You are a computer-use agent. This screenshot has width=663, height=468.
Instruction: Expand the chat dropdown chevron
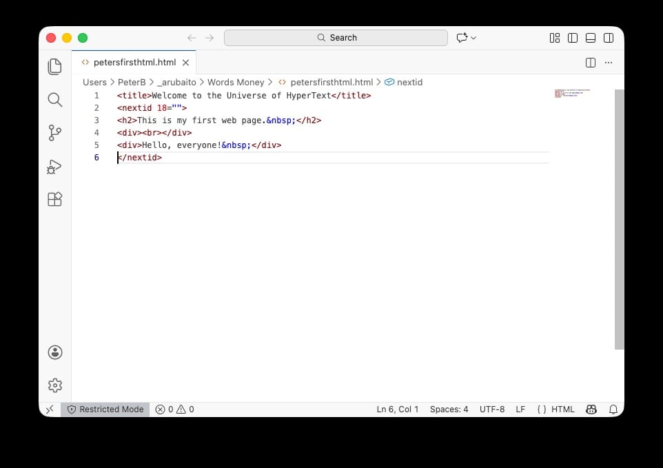tap(473, 38)
